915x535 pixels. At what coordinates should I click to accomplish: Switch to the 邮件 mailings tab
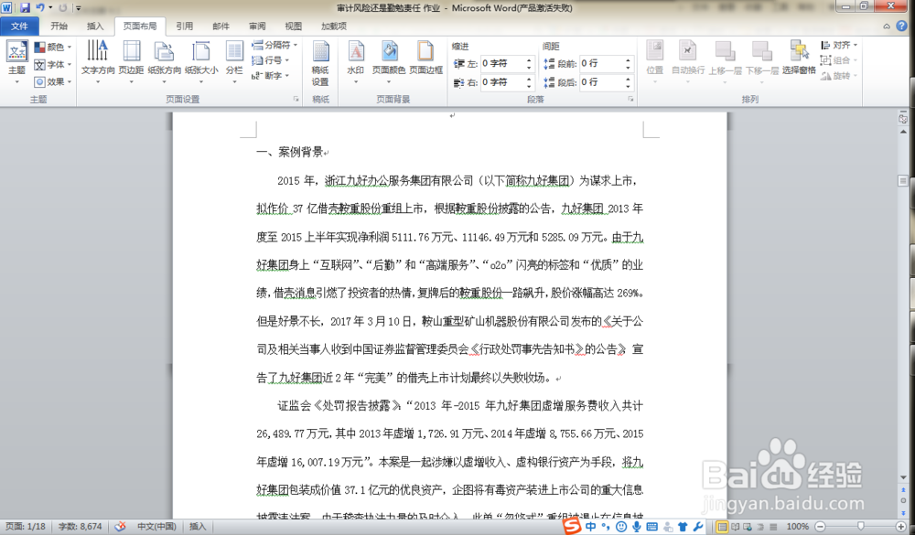coord(221,27)
